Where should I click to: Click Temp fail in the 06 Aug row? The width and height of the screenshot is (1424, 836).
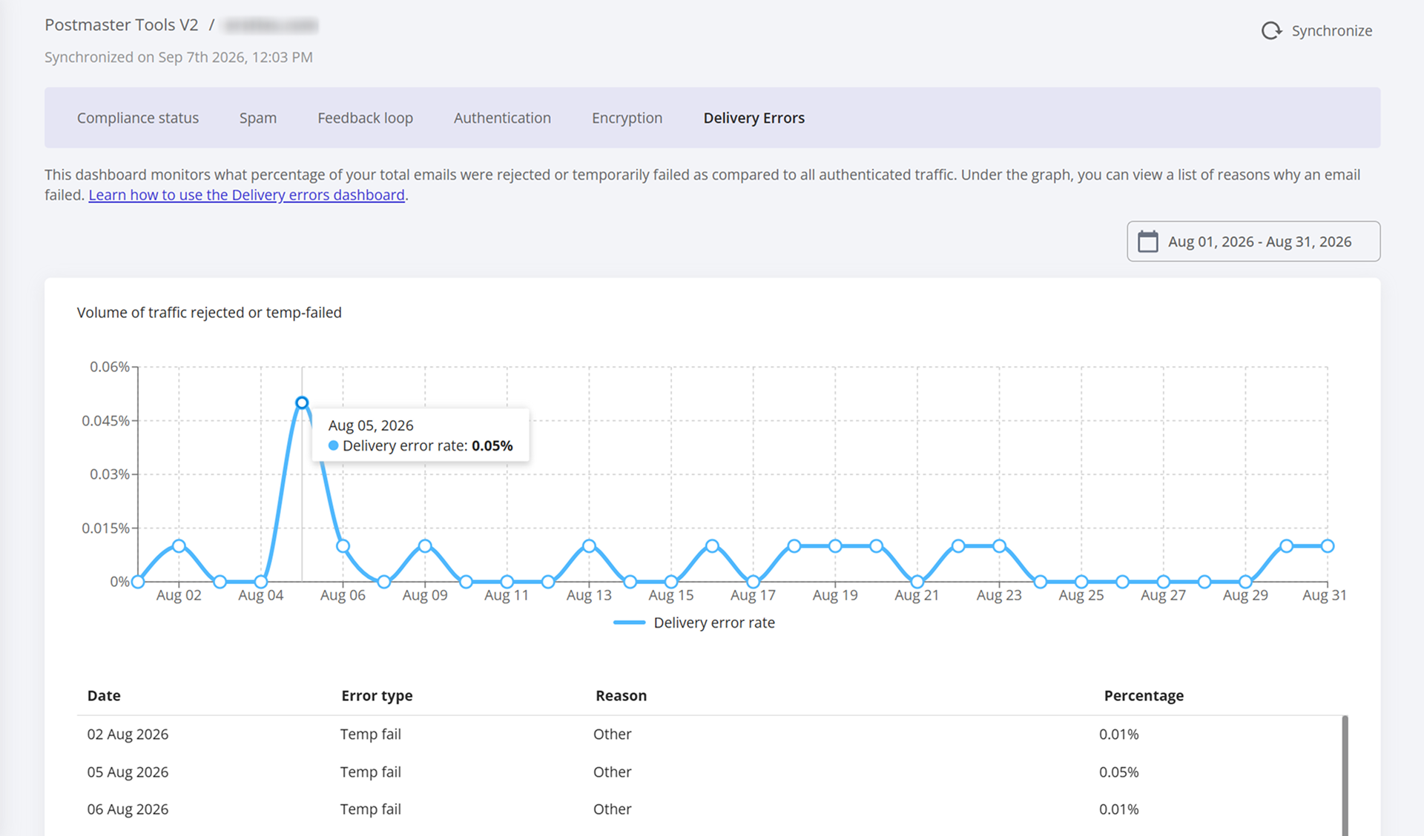(x=370, y=809)
